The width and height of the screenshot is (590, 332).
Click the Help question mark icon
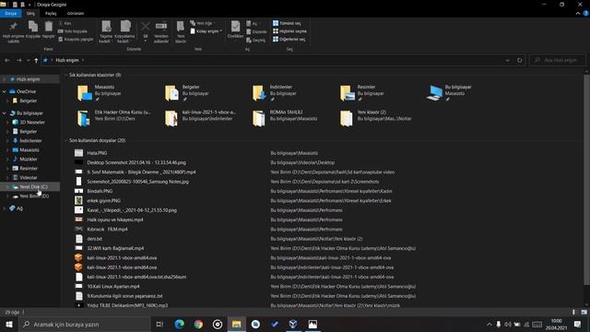(x=585, y=14)
